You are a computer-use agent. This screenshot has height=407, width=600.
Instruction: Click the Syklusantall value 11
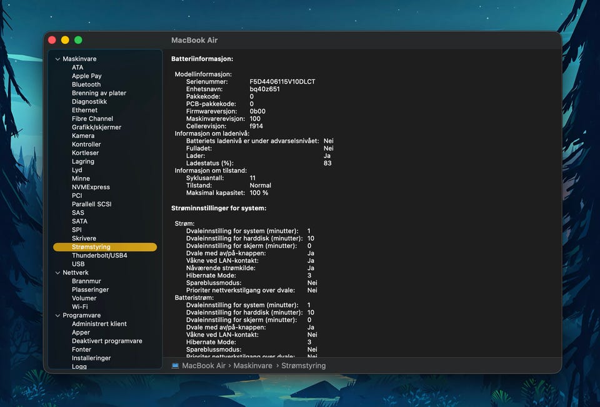pyautogui.click(x=252, y=178)
